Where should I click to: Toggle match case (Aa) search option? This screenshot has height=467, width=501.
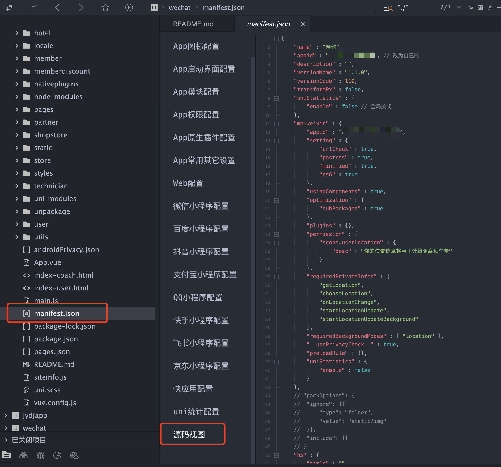click(470, 8)
